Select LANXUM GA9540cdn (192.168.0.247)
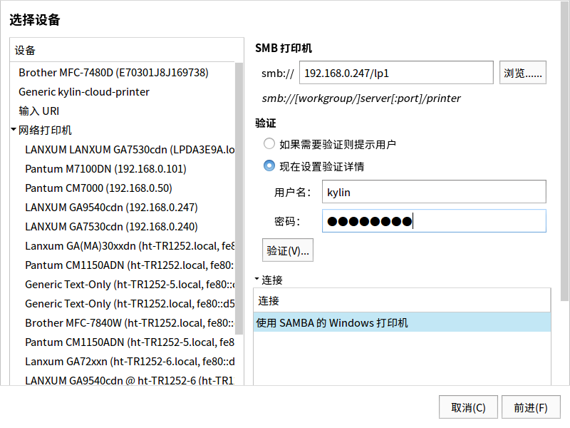Image resolution: width=570 pixels, height=428 pixels. click(x=123, y=208)
